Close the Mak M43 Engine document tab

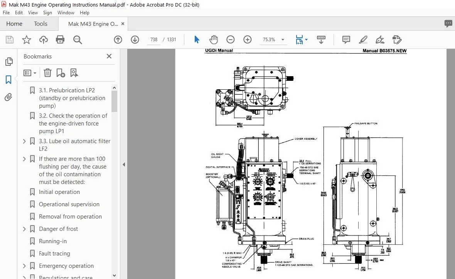point(123,24)
